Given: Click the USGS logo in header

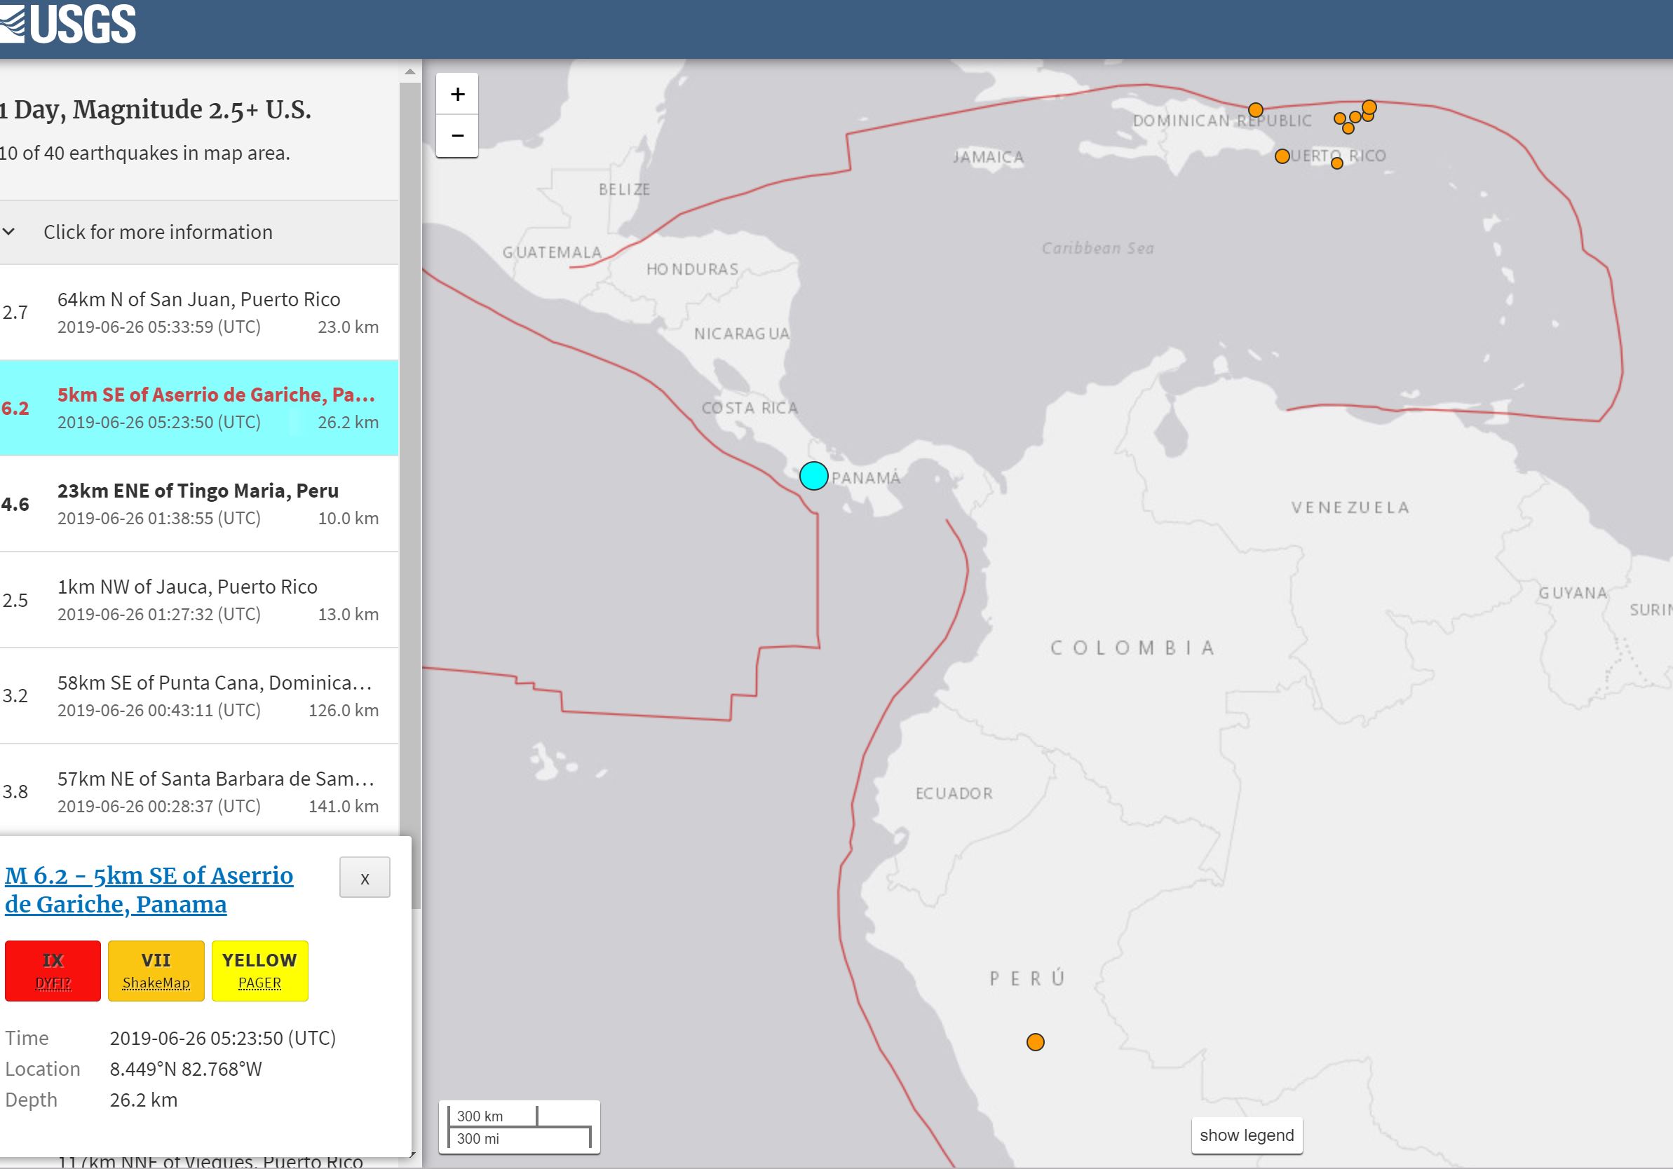Looking at the screenshot, I should click(x=69, y=23).
